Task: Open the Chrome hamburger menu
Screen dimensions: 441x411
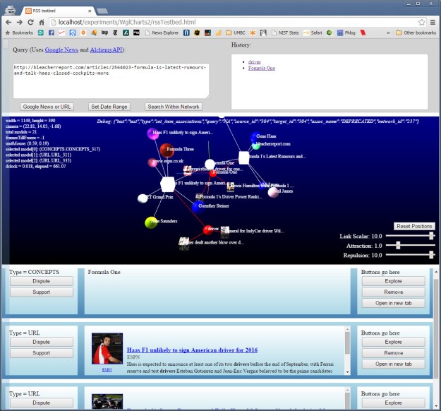Action: (x=433, y=23)
